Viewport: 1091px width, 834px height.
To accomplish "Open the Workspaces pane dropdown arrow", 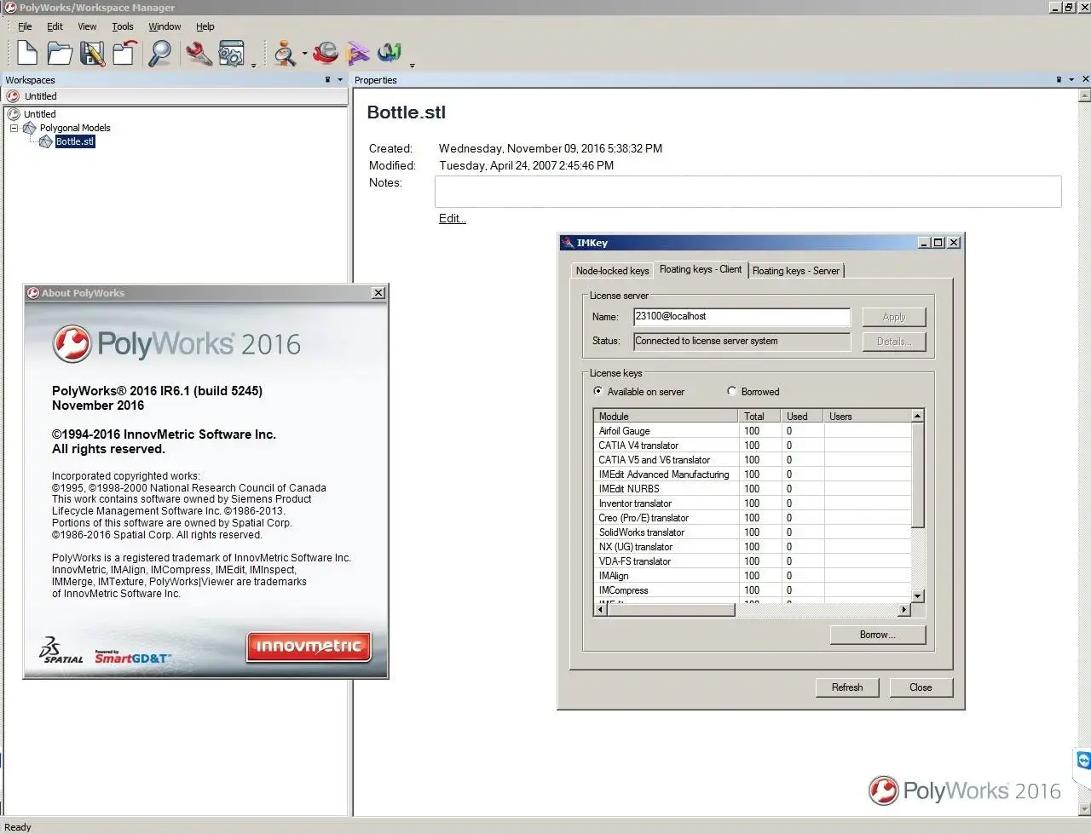I will coord(340,80).
